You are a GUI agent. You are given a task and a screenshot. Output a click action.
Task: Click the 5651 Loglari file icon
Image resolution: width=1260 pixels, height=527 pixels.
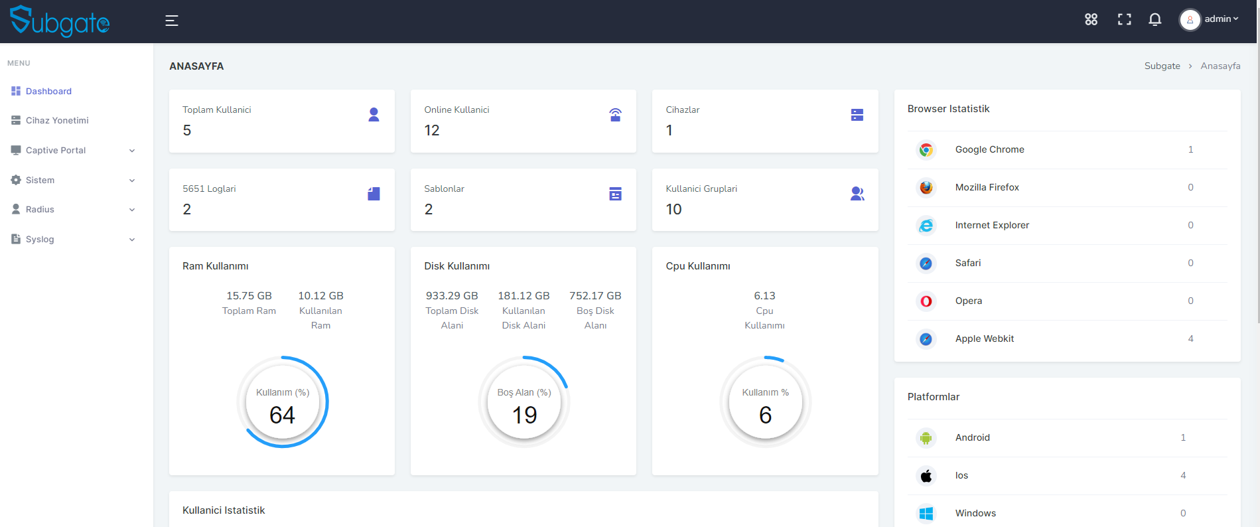pyautogui.click(x=374, y=194)
